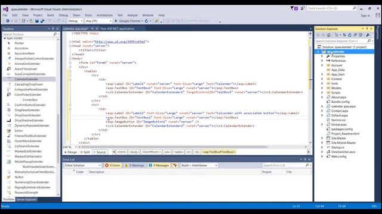The height and width of the screenshot is (214, 382).
Task: Click the editor split window plus icon
Action: point(310,34)
